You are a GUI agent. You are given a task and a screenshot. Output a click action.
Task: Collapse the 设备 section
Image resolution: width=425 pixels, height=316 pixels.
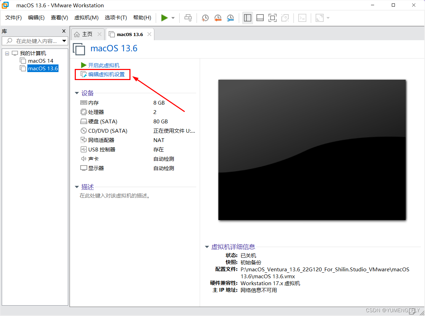(x=77, y=93)
